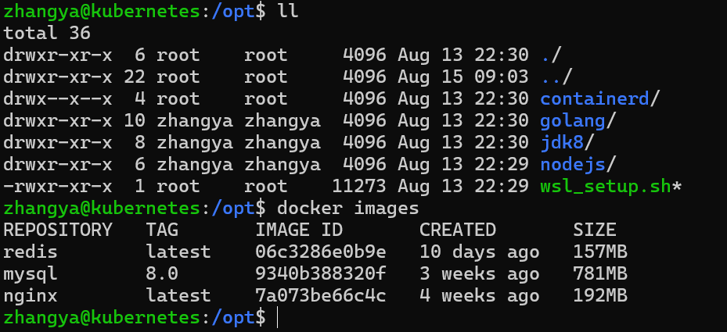727x332 pixels.
Task: Click the redis repository name
Action: pyautogui.click(x=31, y=252)
